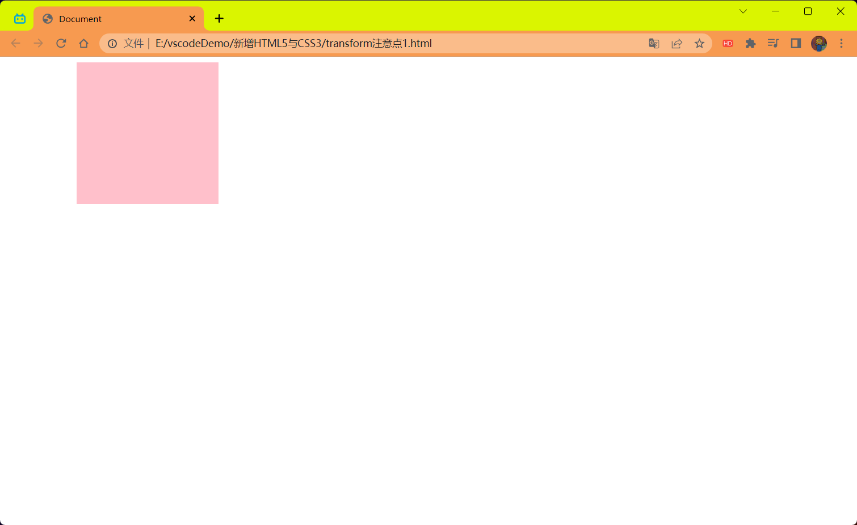Minimize the browser window

(x=775, y=11)
